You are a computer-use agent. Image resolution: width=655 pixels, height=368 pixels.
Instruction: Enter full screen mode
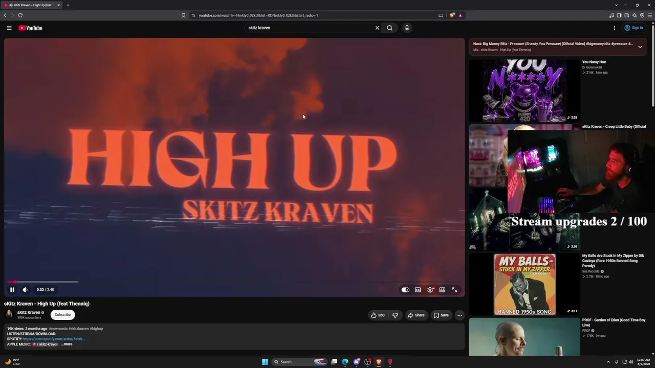(454, 290)
